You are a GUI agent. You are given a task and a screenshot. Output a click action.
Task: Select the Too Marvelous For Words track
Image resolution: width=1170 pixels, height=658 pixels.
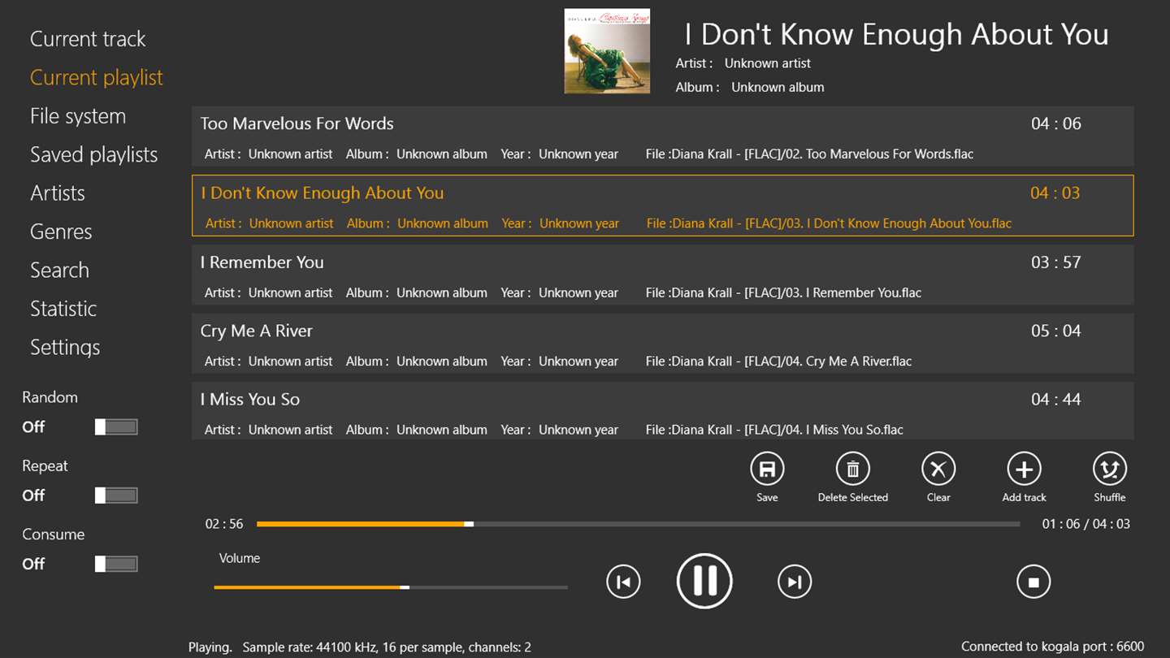click(x=662, y=136)
